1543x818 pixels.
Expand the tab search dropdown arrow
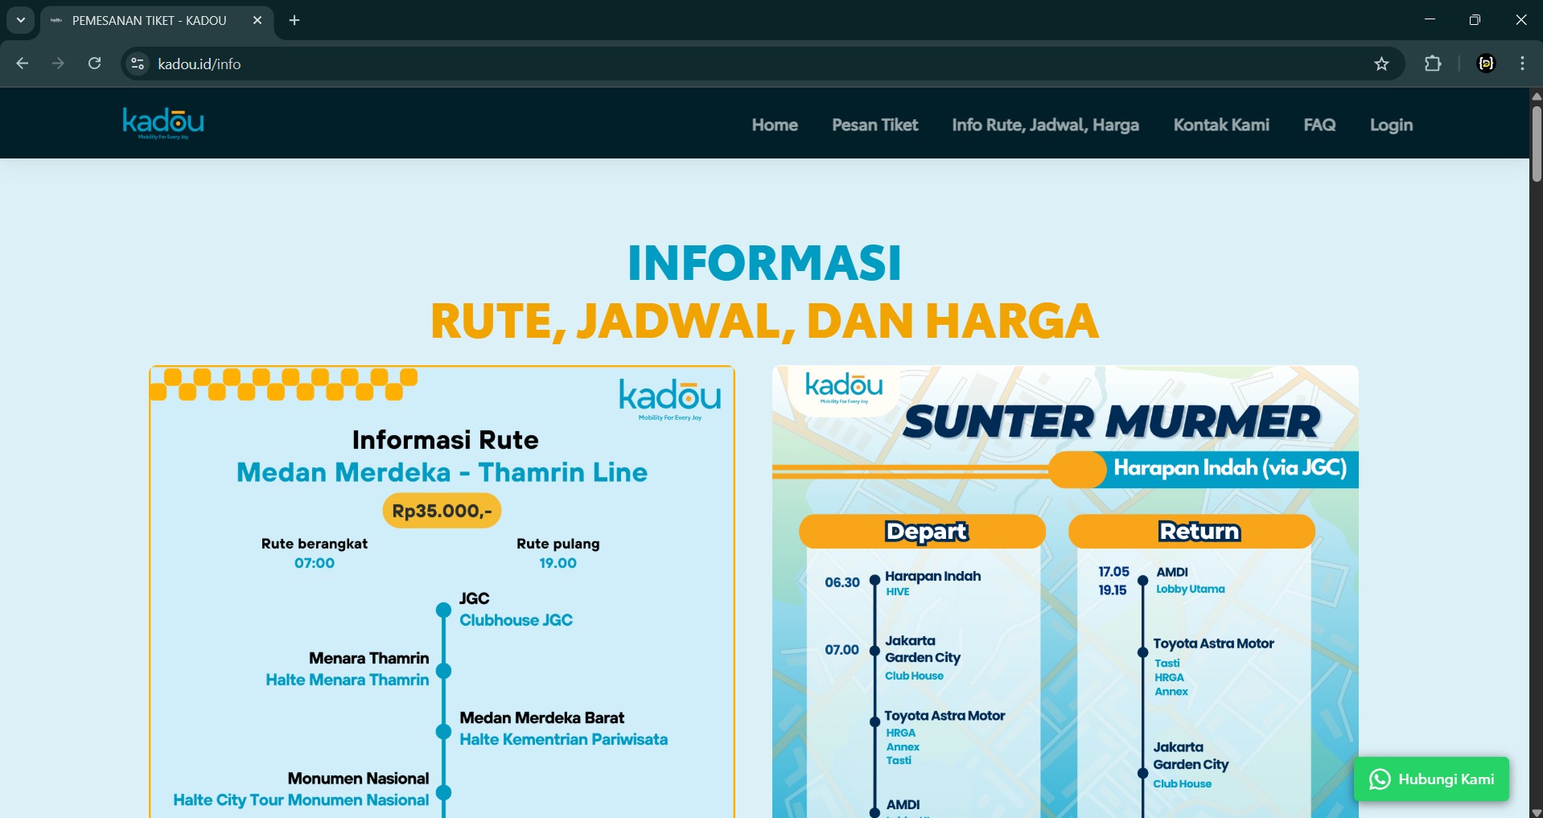click(x=21, y=20)
